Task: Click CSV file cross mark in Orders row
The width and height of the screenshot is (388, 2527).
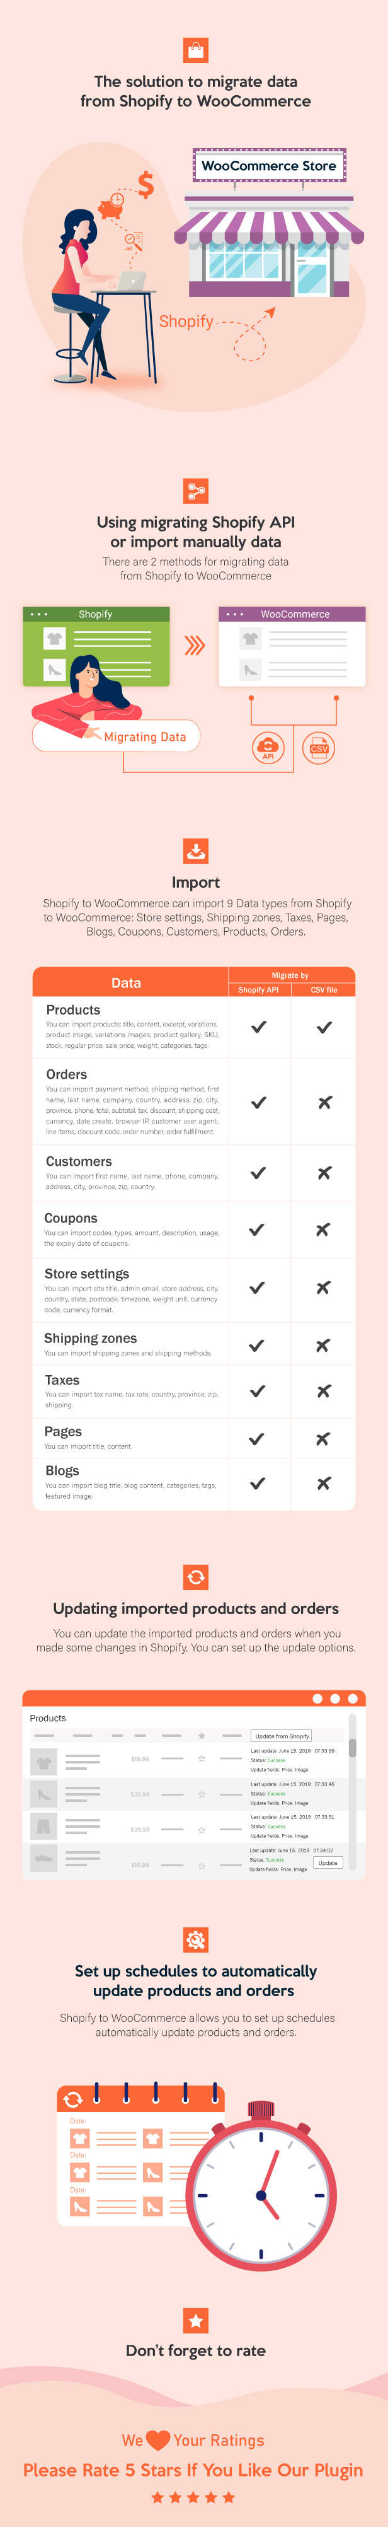Action: point(324,1103)
